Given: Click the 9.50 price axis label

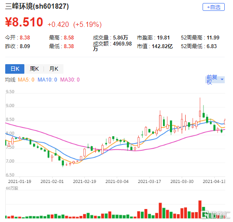Looking at the screenshot, I should tap(10, 92).
